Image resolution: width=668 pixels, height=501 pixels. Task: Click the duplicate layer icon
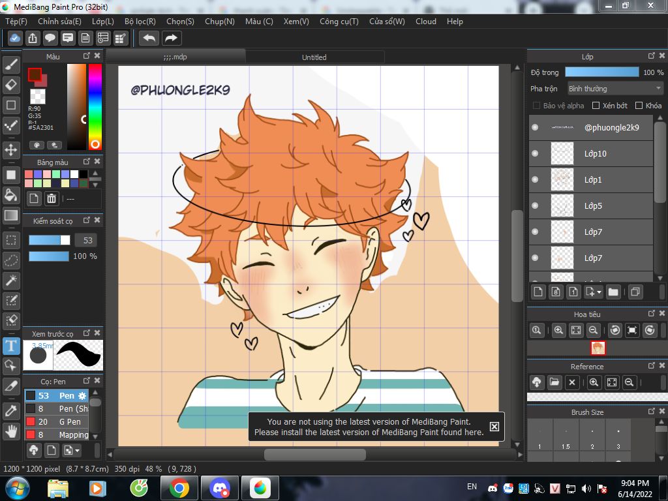click(x=635, y=292)
